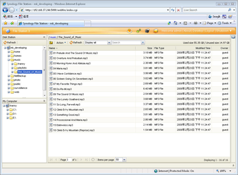Screen dimensions: 238x175
Task: Click the go-to-parent-folder icon beside Action
Action: click(51, 42)
